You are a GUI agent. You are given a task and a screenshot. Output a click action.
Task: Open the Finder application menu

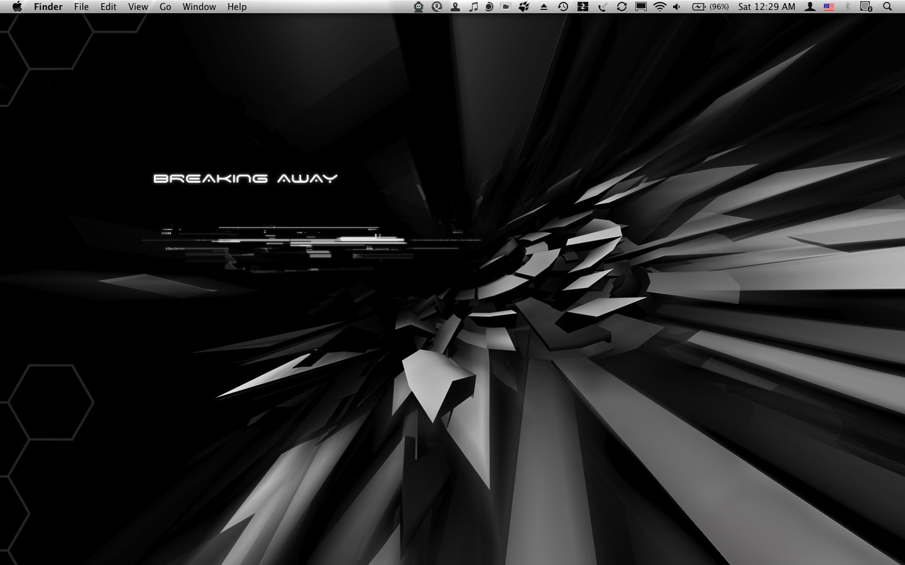(48, 7)
